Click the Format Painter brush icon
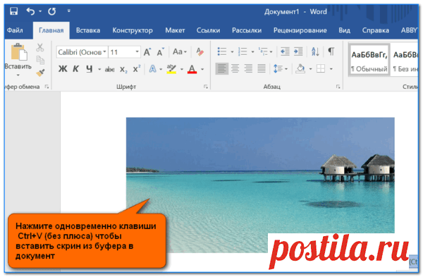The height and width of the screenshot is (277, 423). [40, 73]
